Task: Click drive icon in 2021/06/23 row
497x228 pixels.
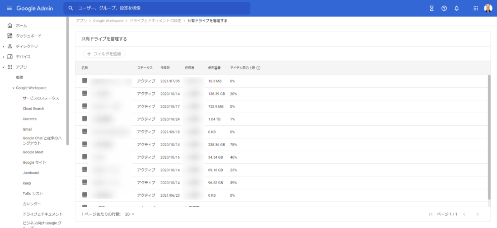Action: coord(84,195)
